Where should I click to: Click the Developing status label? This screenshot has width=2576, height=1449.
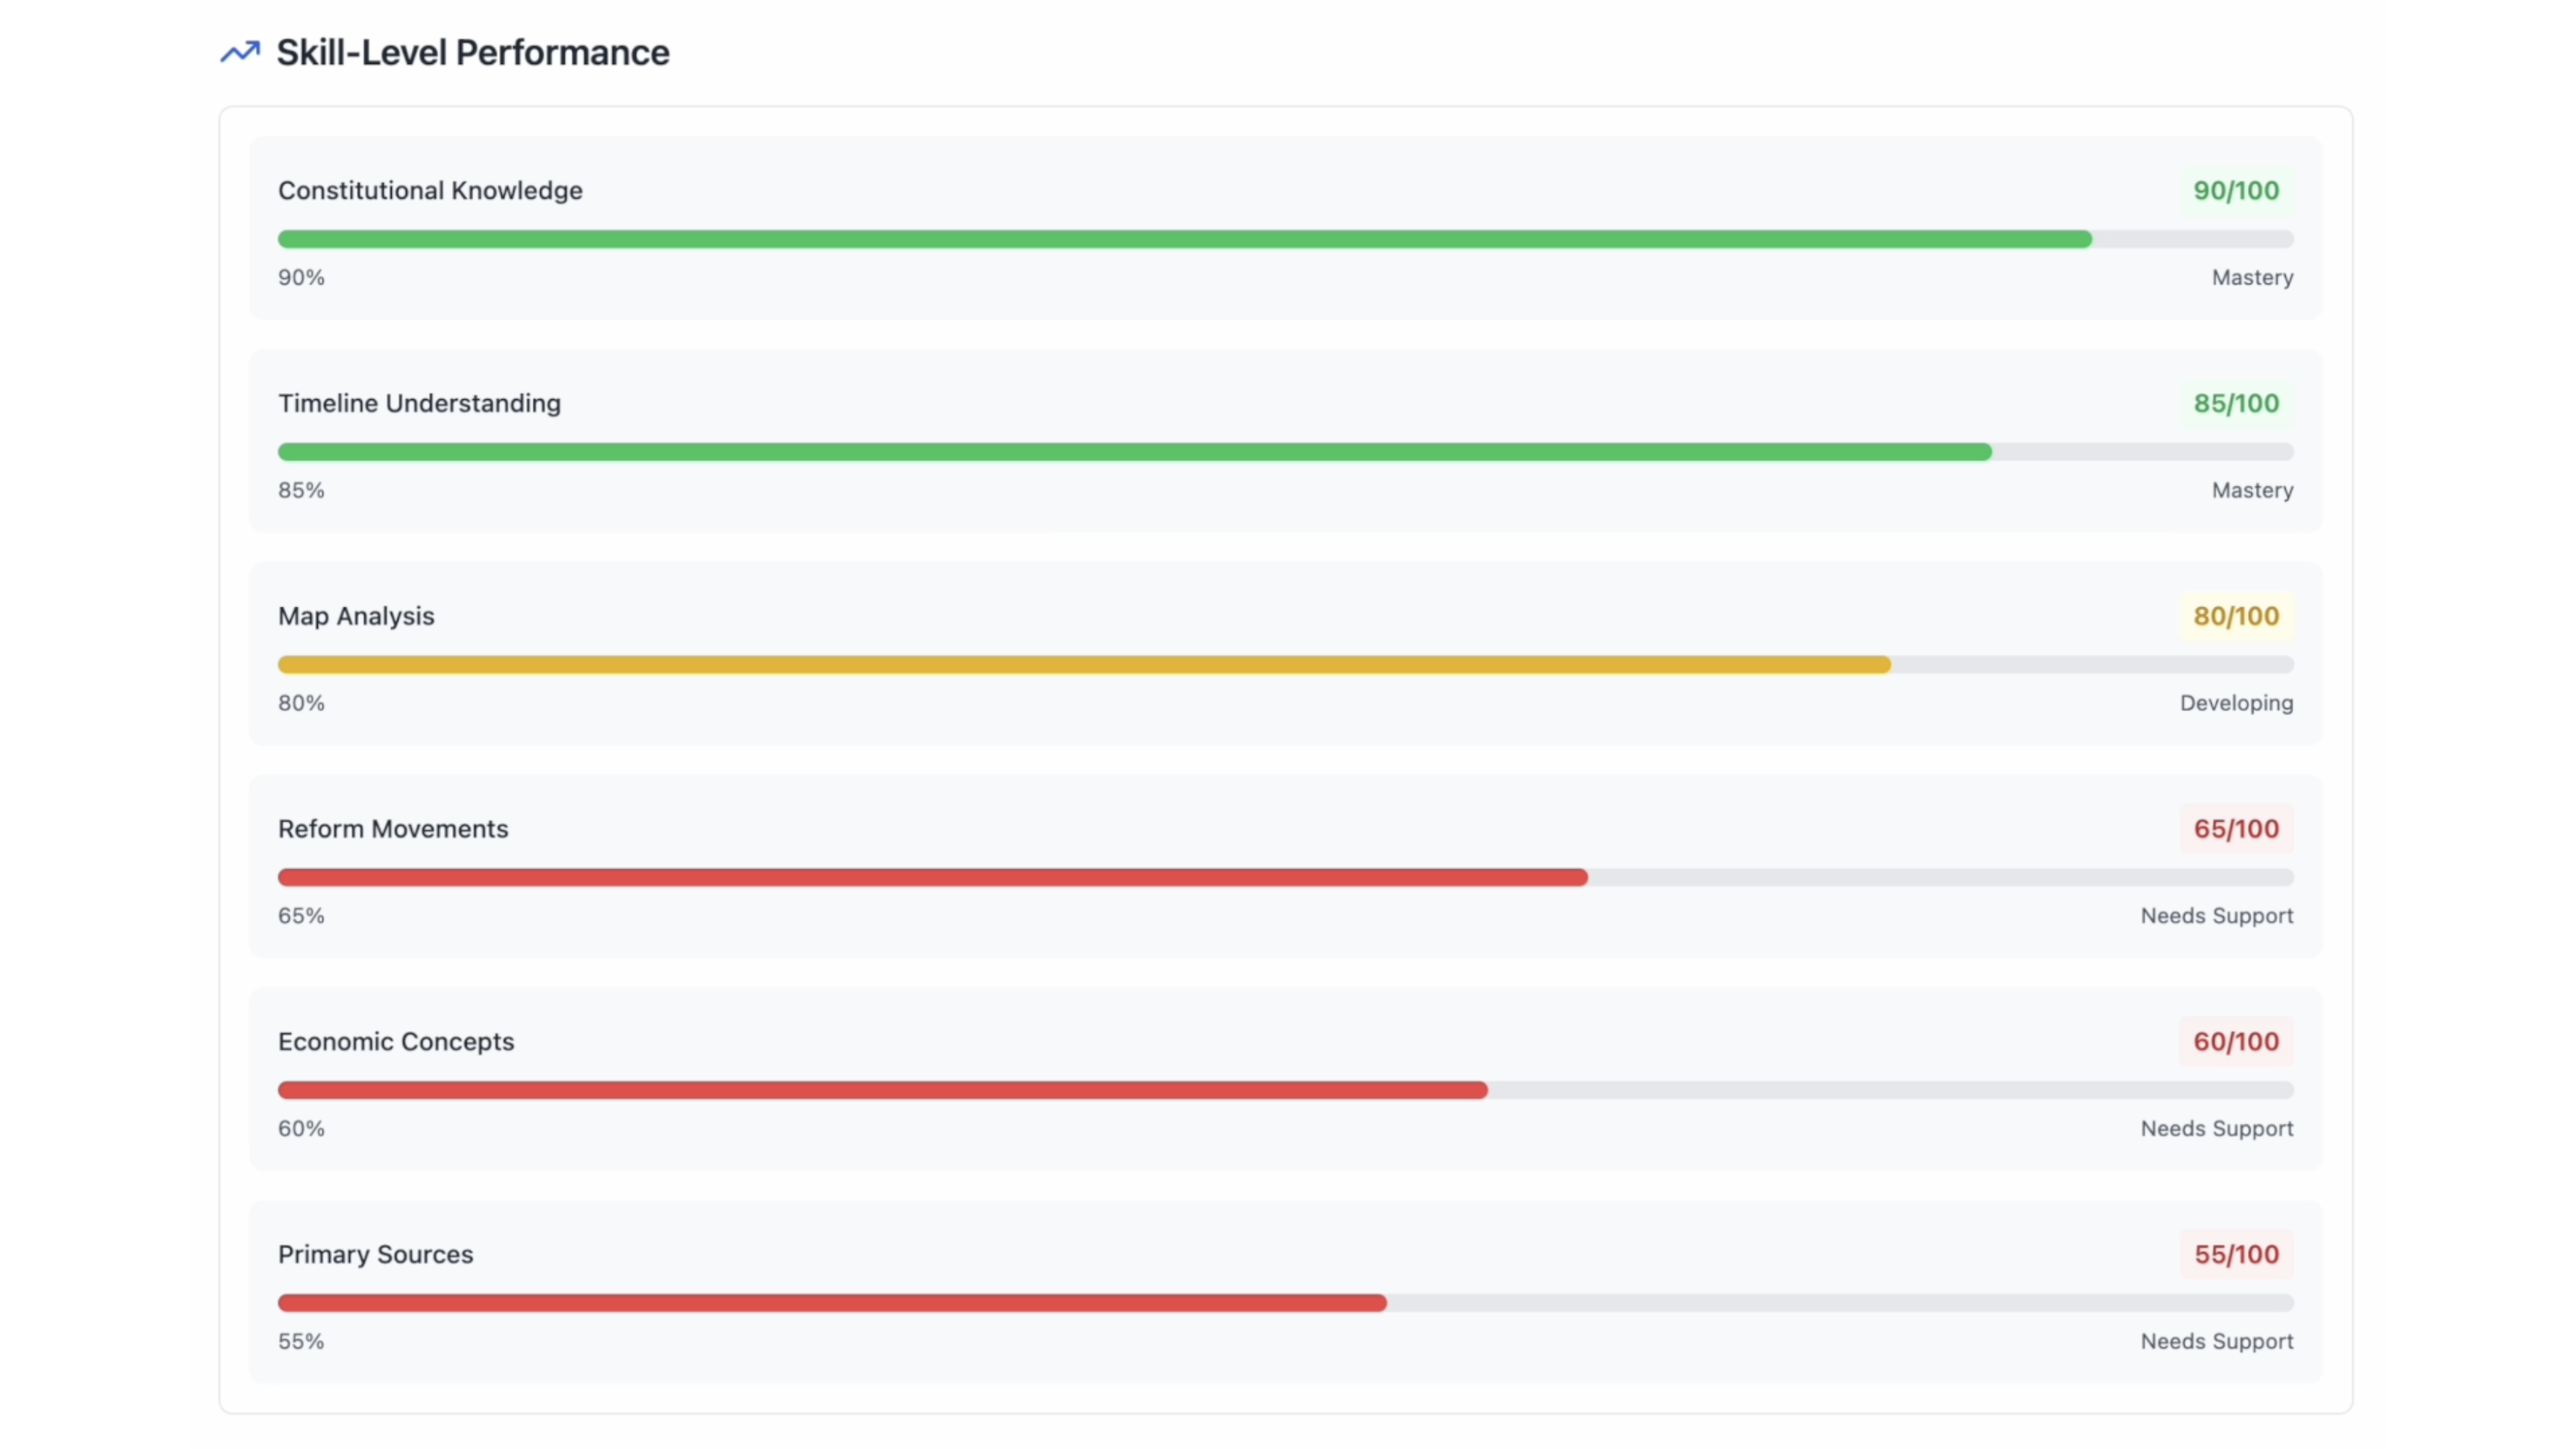pos(2236,703)
